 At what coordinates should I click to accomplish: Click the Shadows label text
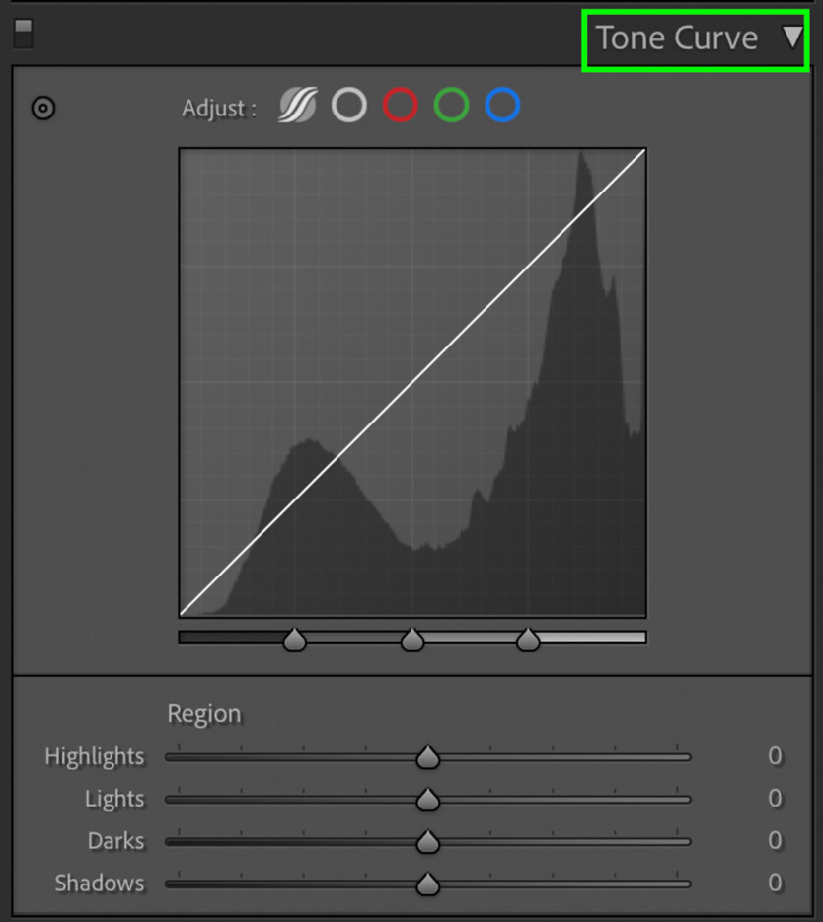pyautogui.click(x=100, y=884)
